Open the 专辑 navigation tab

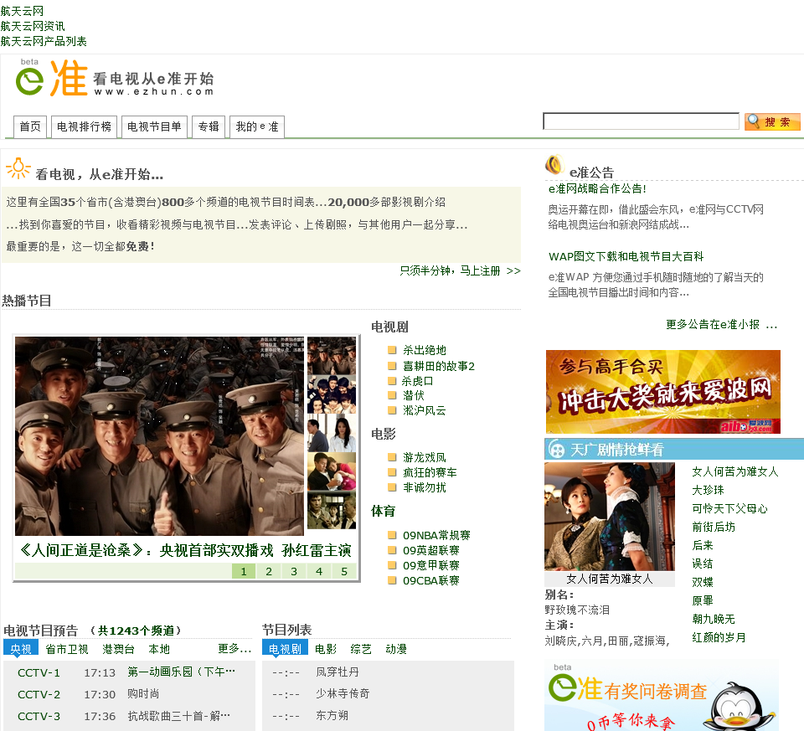point(209,126)
